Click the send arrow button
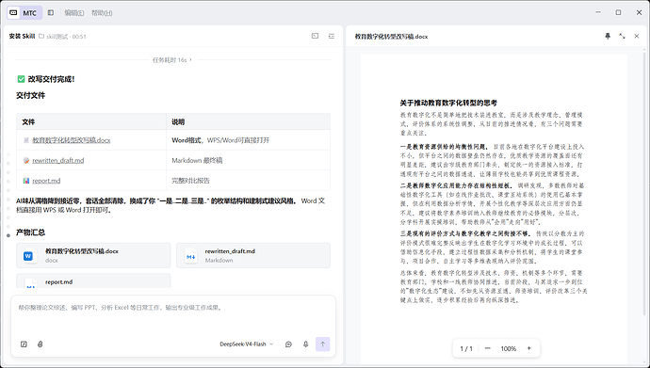 click(322, 344)
